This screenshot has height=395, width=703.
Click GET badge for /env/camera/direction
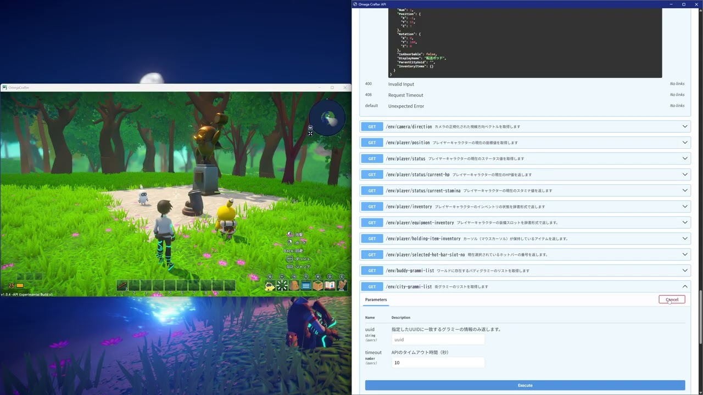pos(372,127)
